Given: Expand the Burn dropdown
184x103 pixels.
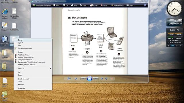Looking at the screenshot, I should point(104,5).
